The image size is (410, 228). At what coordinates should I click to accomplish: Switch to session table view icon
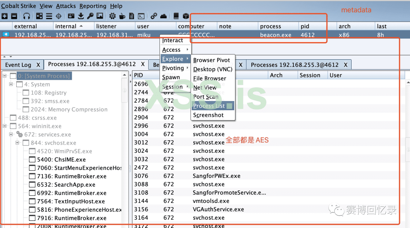(x=49, y=16)
